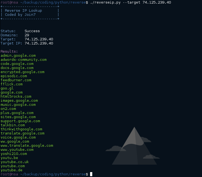
Task: Click the admin.google.com result line
Action: [18, 56]
